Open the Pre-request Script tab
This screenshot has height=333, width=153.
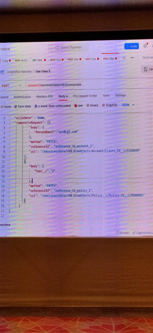(85, 96)
